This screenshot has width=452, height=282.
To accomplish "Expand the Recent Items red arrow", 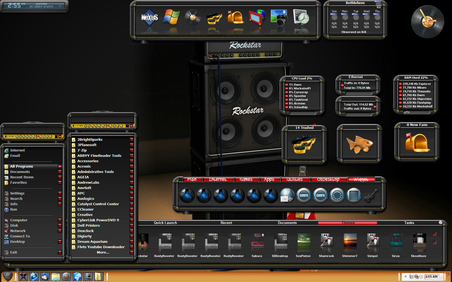I will (x=60, y=177).
